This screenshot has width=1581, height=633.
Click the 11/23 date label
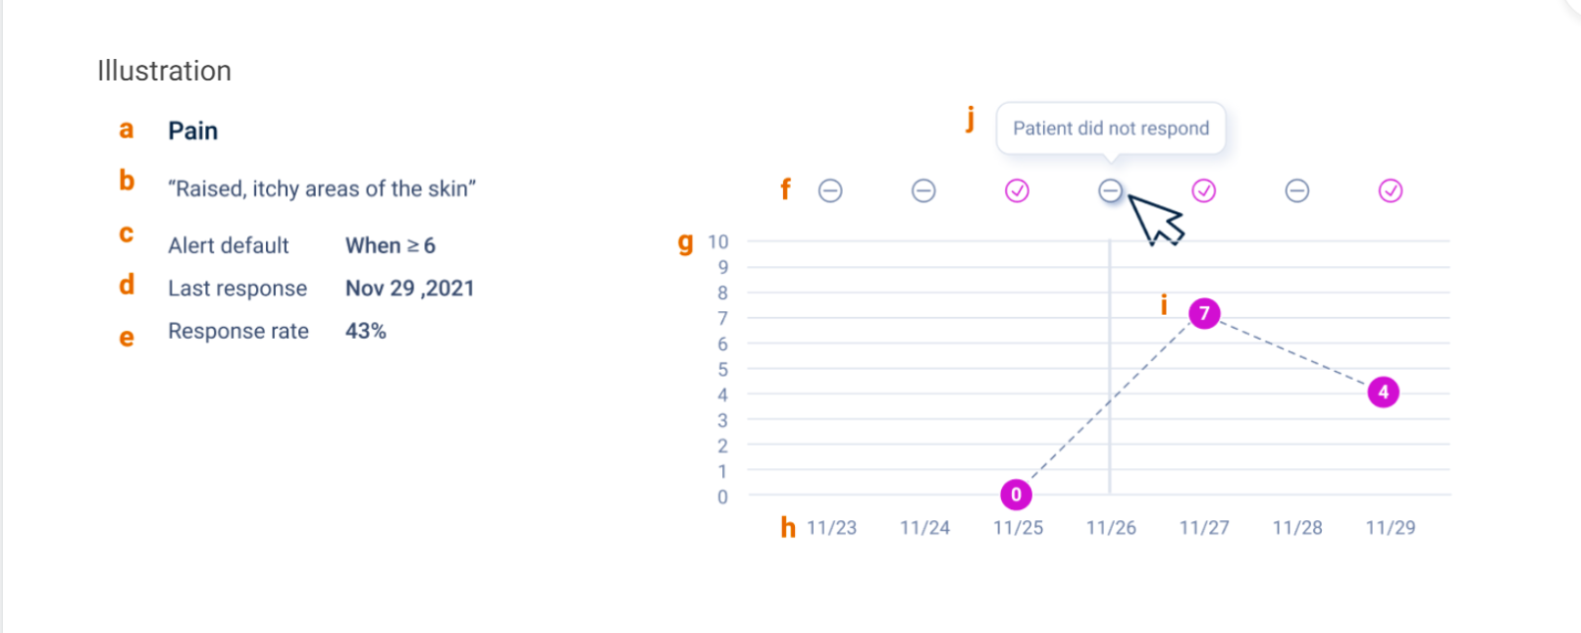831,528
